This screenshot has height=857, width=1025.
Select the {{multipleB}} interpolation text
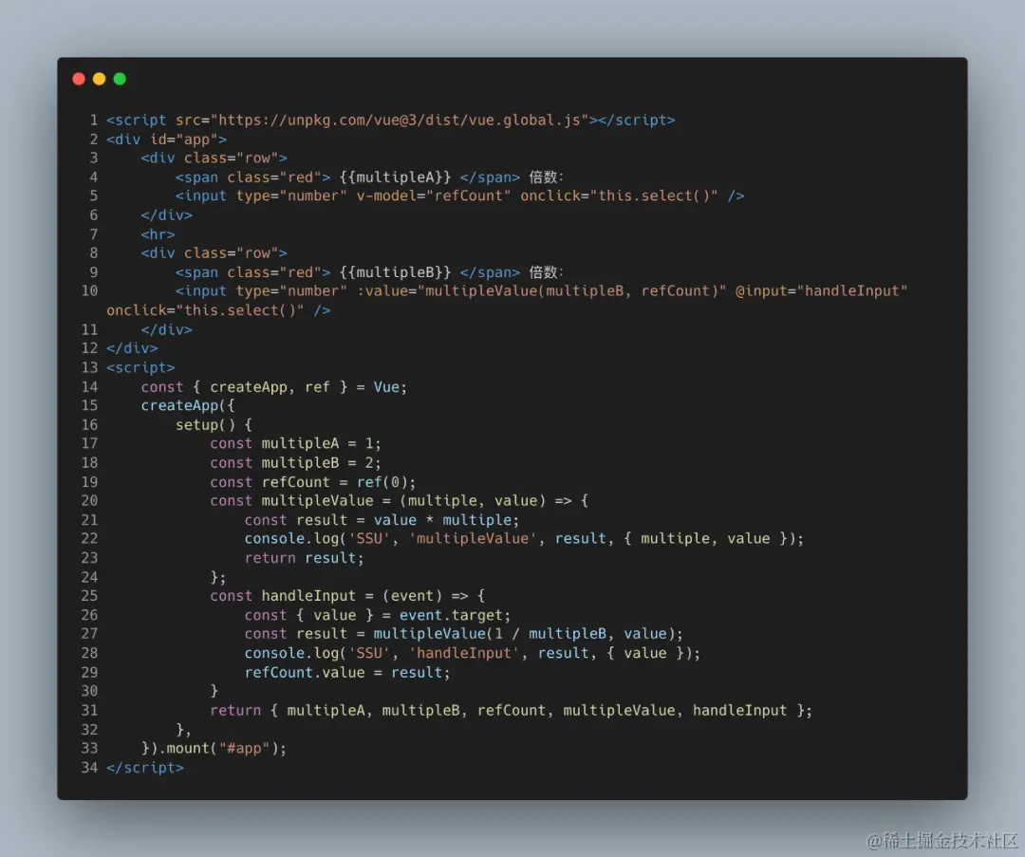click(395, 272)
